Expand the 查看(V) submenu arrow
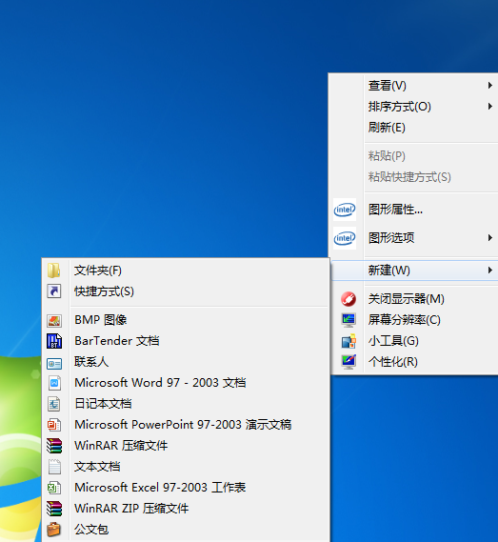The width and height of the screenshot is (498, 542). click(490, 86)
